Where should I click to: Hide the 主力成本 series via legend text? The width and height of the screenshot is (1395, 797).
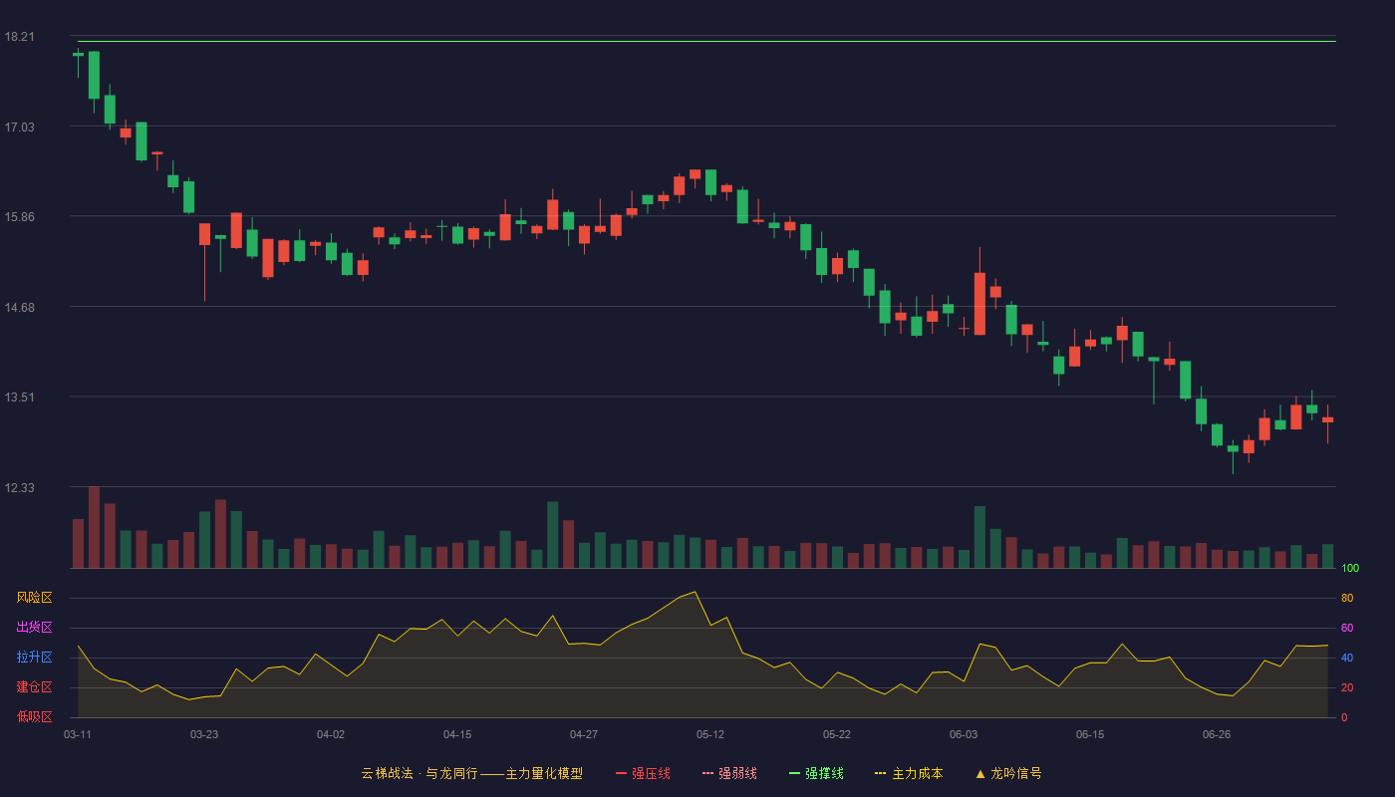[918, 773]
